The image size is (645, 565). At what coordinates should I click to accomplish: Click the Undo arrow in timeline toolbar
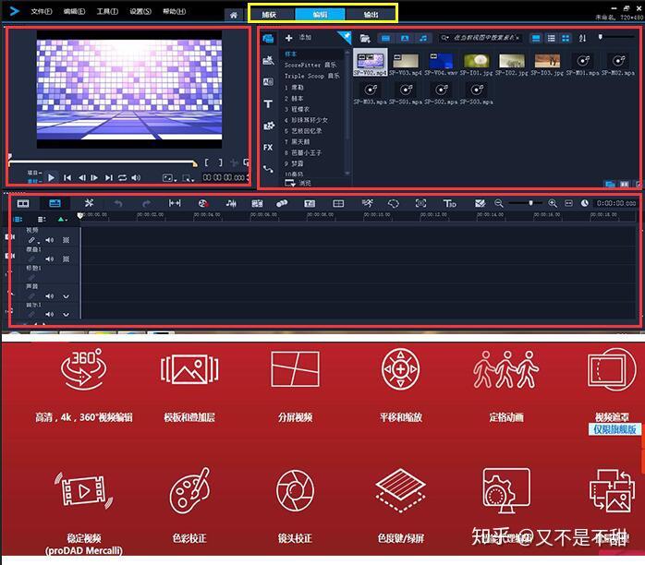[118, 203]
